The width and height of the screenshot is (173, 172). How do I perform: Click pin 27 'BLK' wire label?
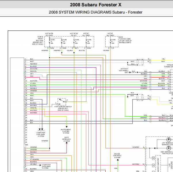coord(32,123)
